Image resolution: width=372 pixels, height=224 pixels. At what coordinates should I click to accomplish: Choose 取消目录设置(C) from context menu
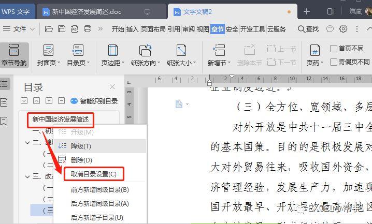(x=97, y=174)
